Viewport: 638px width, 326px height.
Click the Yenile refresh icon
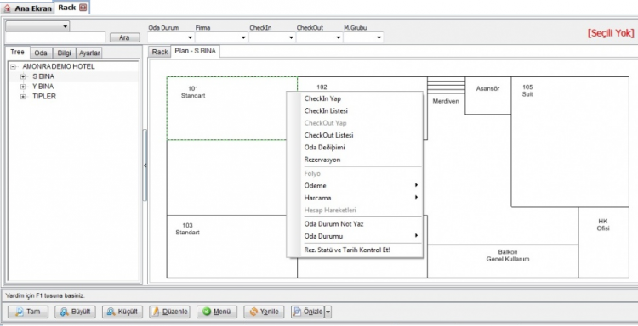coord(253,312)
